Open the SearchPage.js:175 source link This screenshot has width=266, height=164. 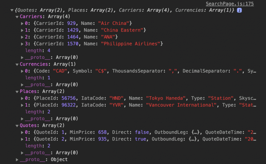pos(230,4)
